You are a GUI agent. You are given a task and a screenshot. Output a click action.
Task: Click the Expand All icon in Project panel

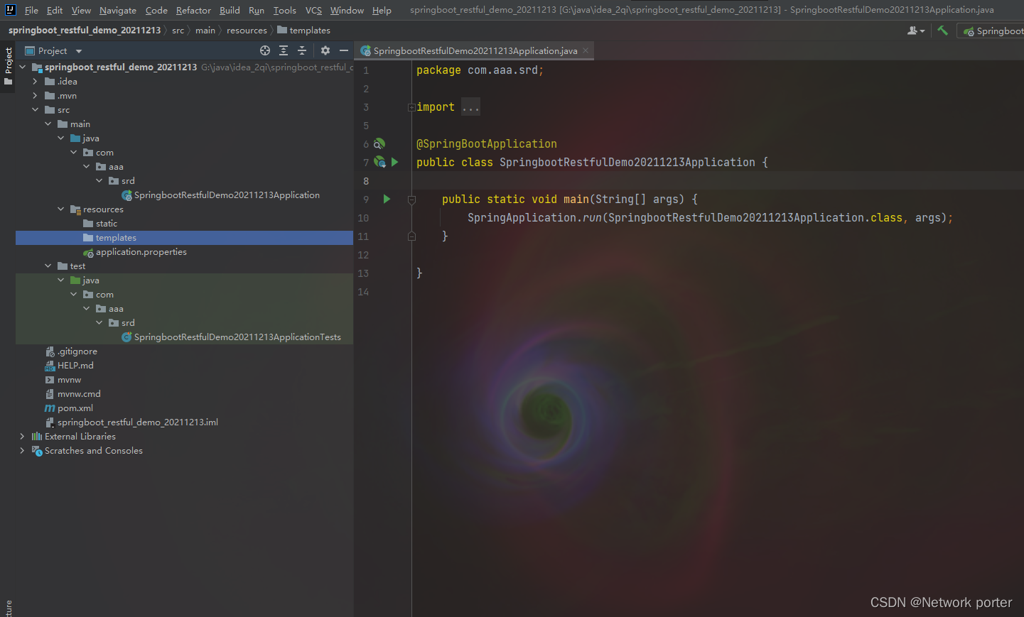click(x=284, y=50)
